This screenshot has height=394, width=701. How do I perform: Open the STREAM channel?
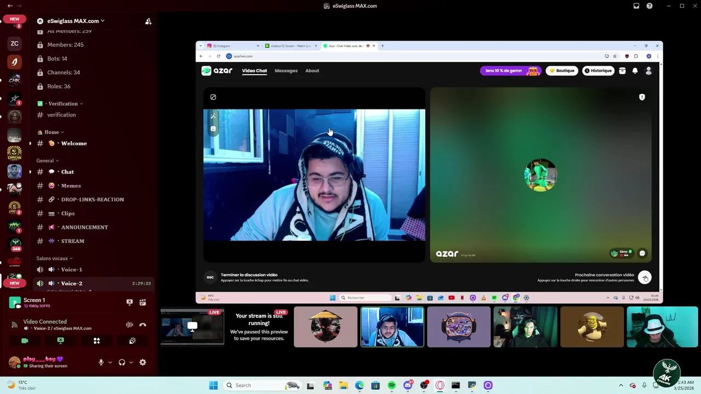click(93, 241)
